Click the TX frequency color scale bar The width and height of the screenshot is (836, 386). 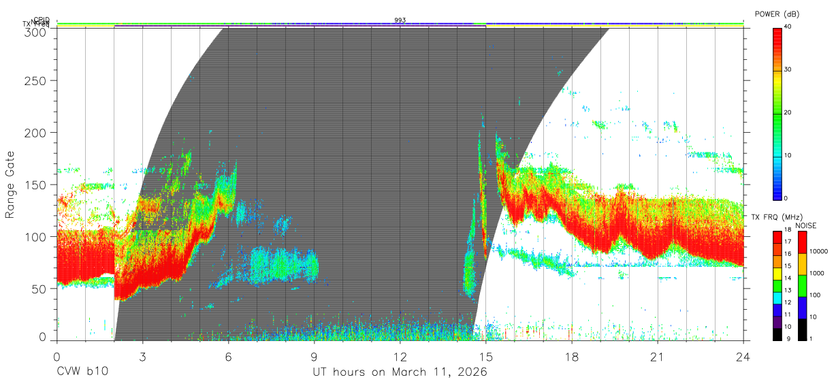click(777, 285)
